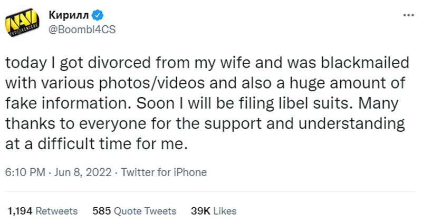Open the NAVI logo profile avatar
This screenshot has height=223, width=422.
[22, 23]
